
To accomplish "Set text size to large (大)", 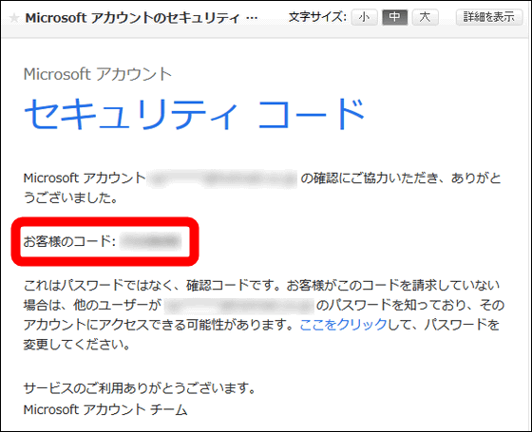I will pos(426,17).
